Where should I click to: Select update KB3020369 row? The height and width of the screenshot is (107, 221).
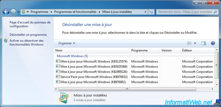[x=135, y=66]
